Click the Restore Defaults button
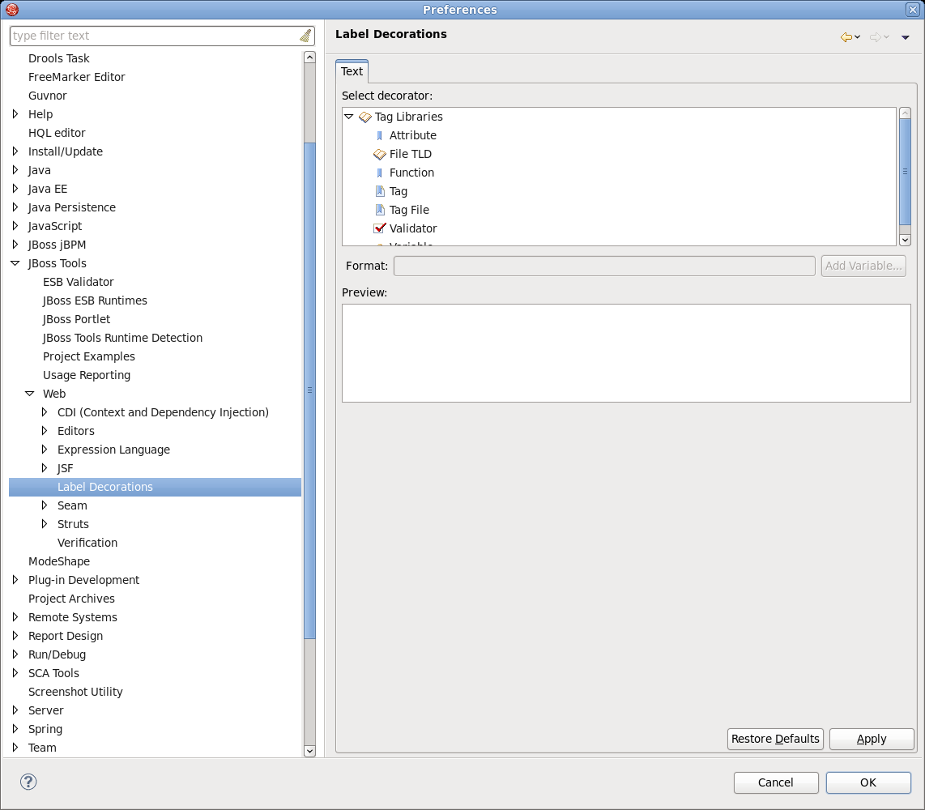Image resolution: width=925 pixels, height=810 pixels. (775, 739)
